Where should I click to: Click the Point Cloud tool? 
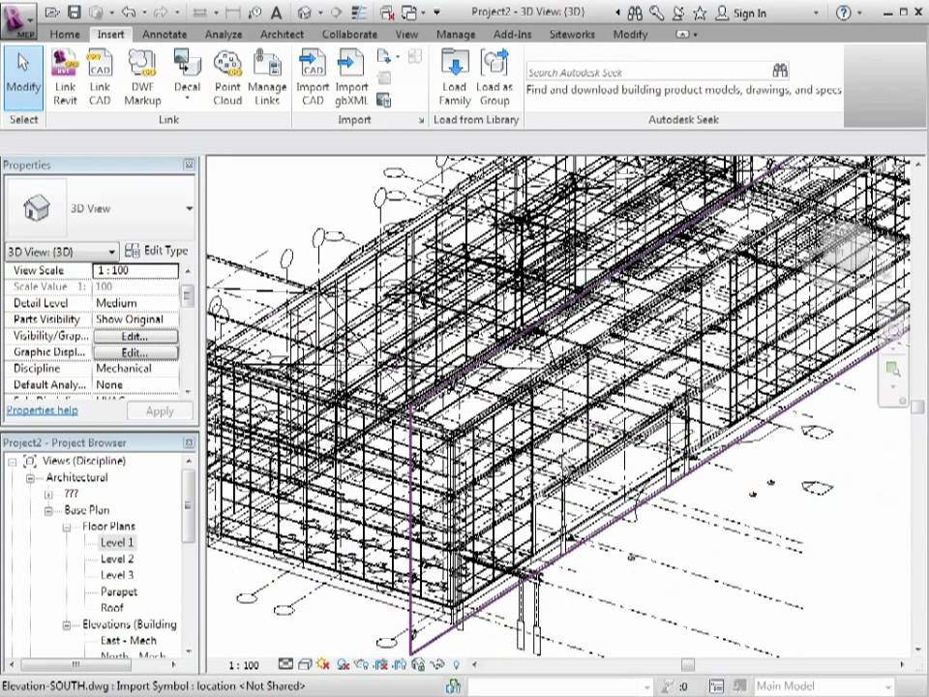click(227, 77)
